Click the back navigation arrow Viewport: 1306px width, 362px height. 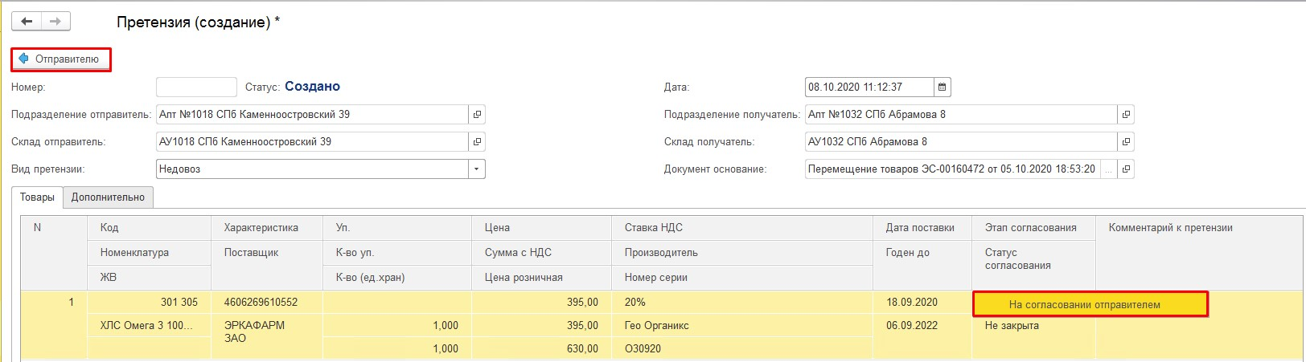pyautogui.click(x=27, y=22)
